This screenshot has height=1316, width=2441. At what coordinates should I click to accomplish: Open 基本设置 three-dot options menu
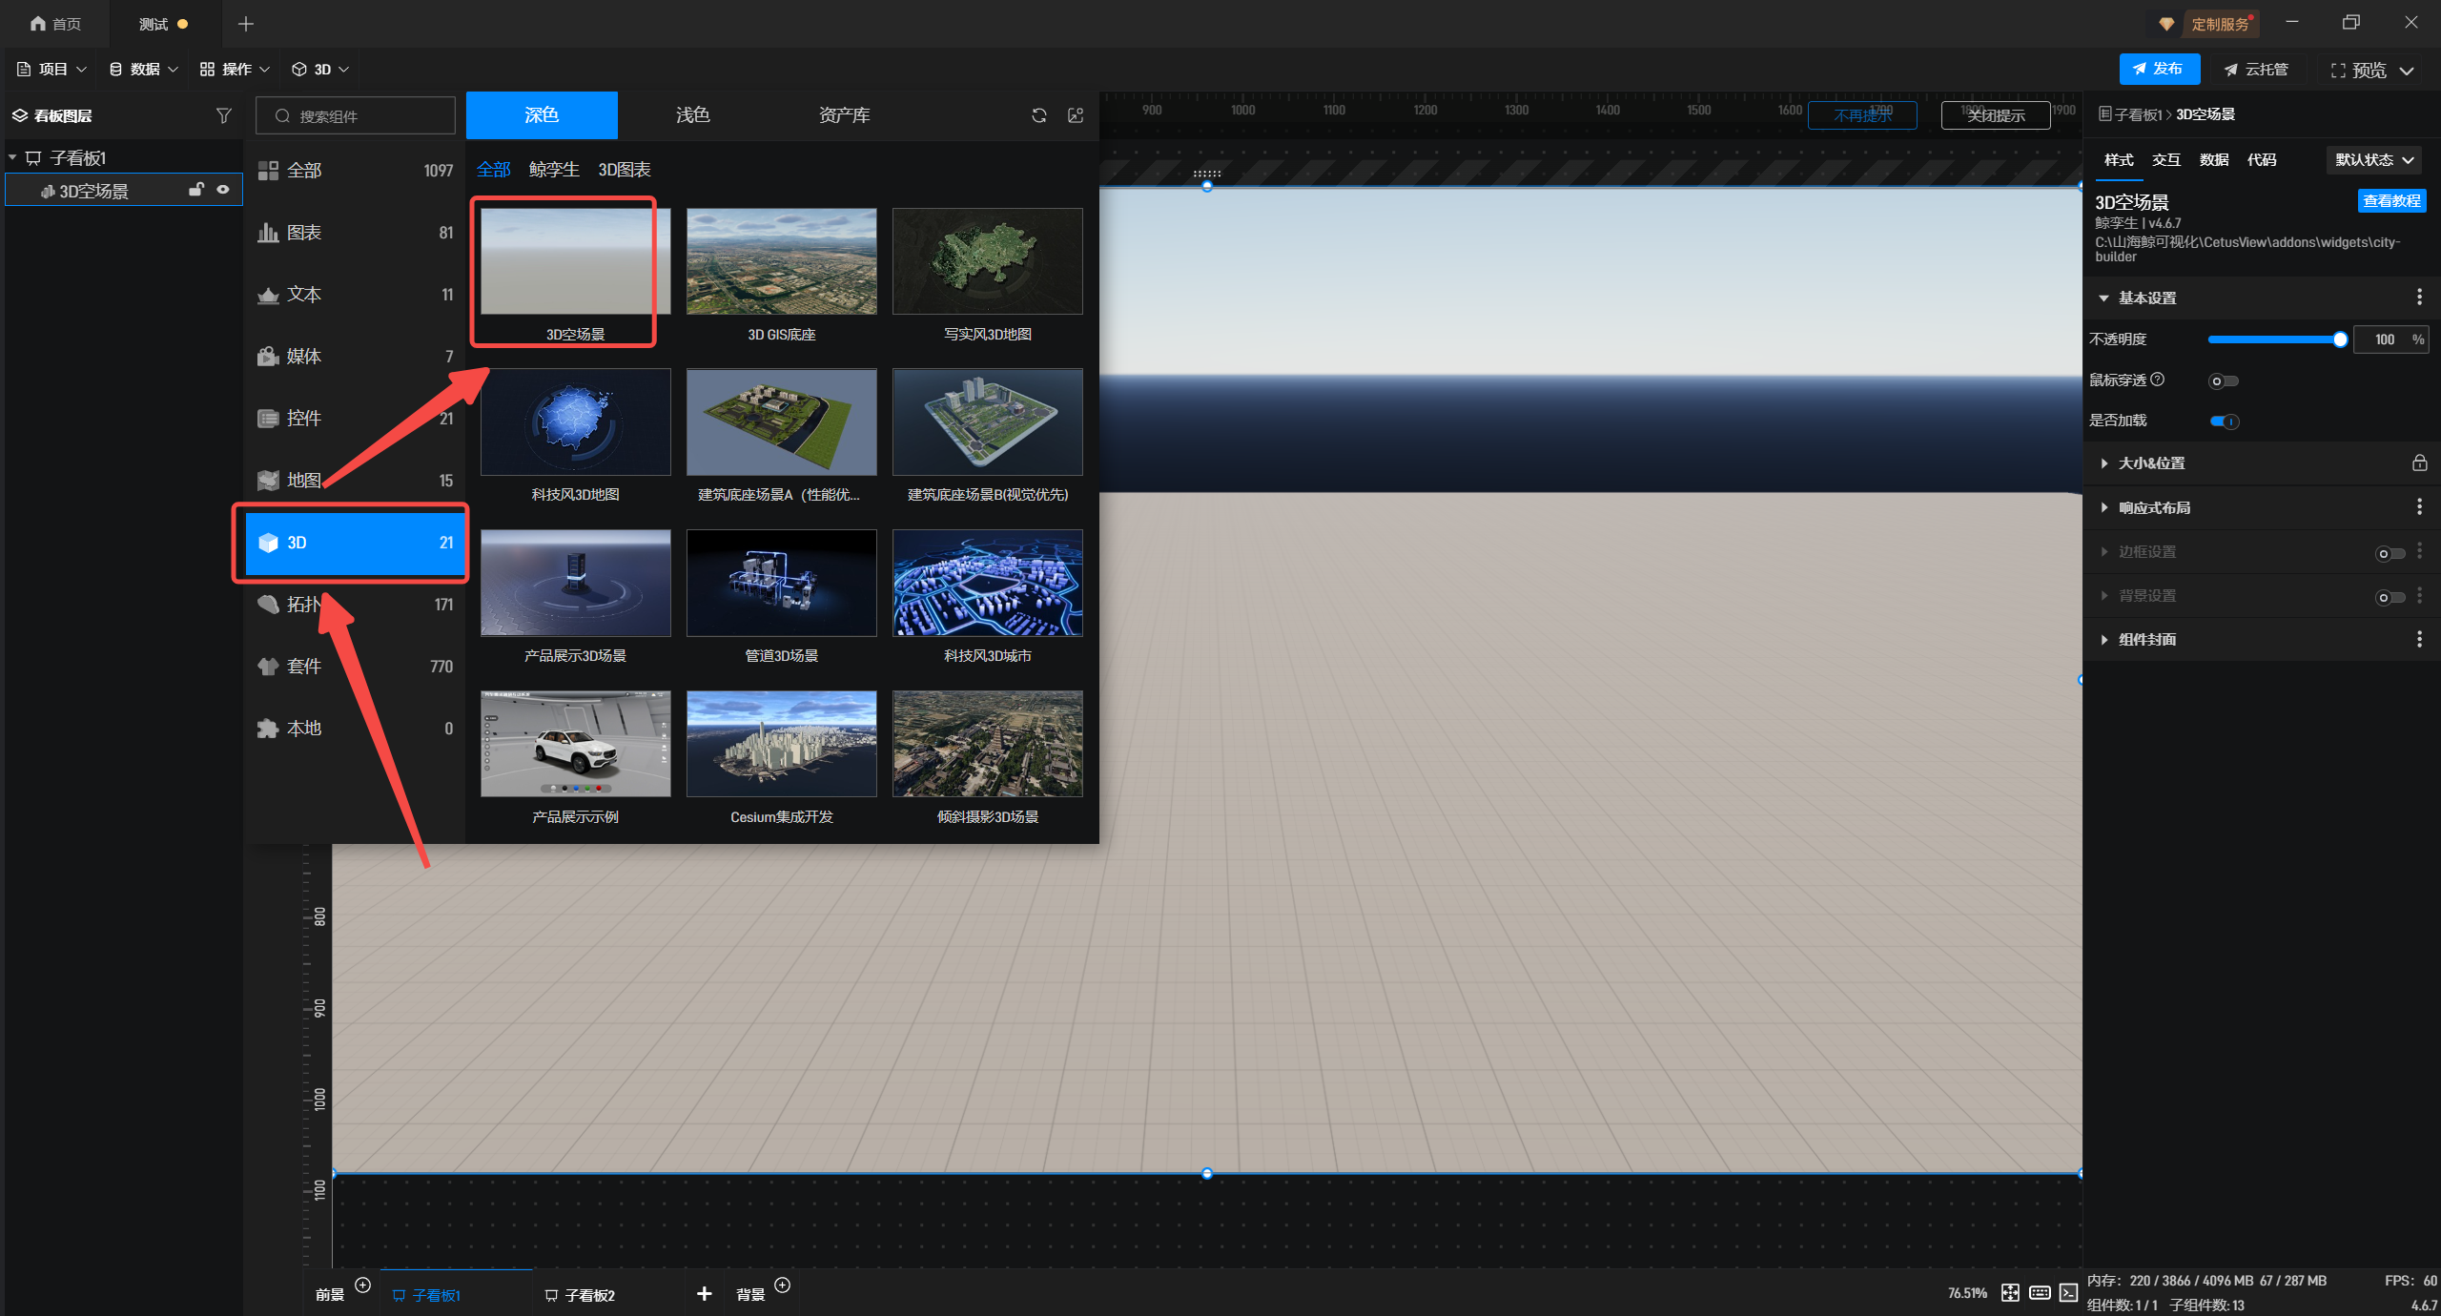tap(2419, 298)
